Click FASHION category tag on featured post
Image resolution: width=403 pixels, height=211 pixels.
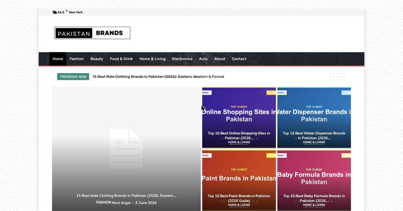[104, 202]
